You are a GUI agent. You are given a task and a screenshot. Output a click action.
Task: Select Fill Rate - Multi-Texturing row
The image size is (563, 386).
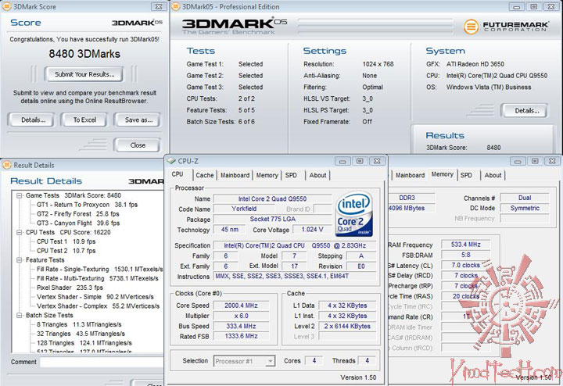pyautogui.click(x=97, y=278)
